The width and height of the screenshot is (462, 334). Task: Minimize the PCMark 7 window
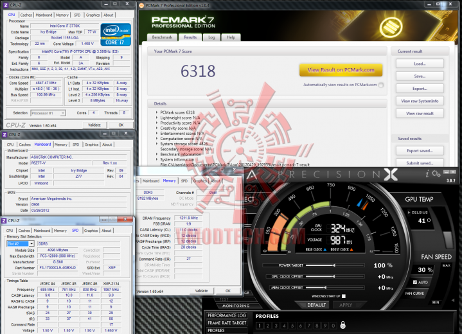point(429,4)
